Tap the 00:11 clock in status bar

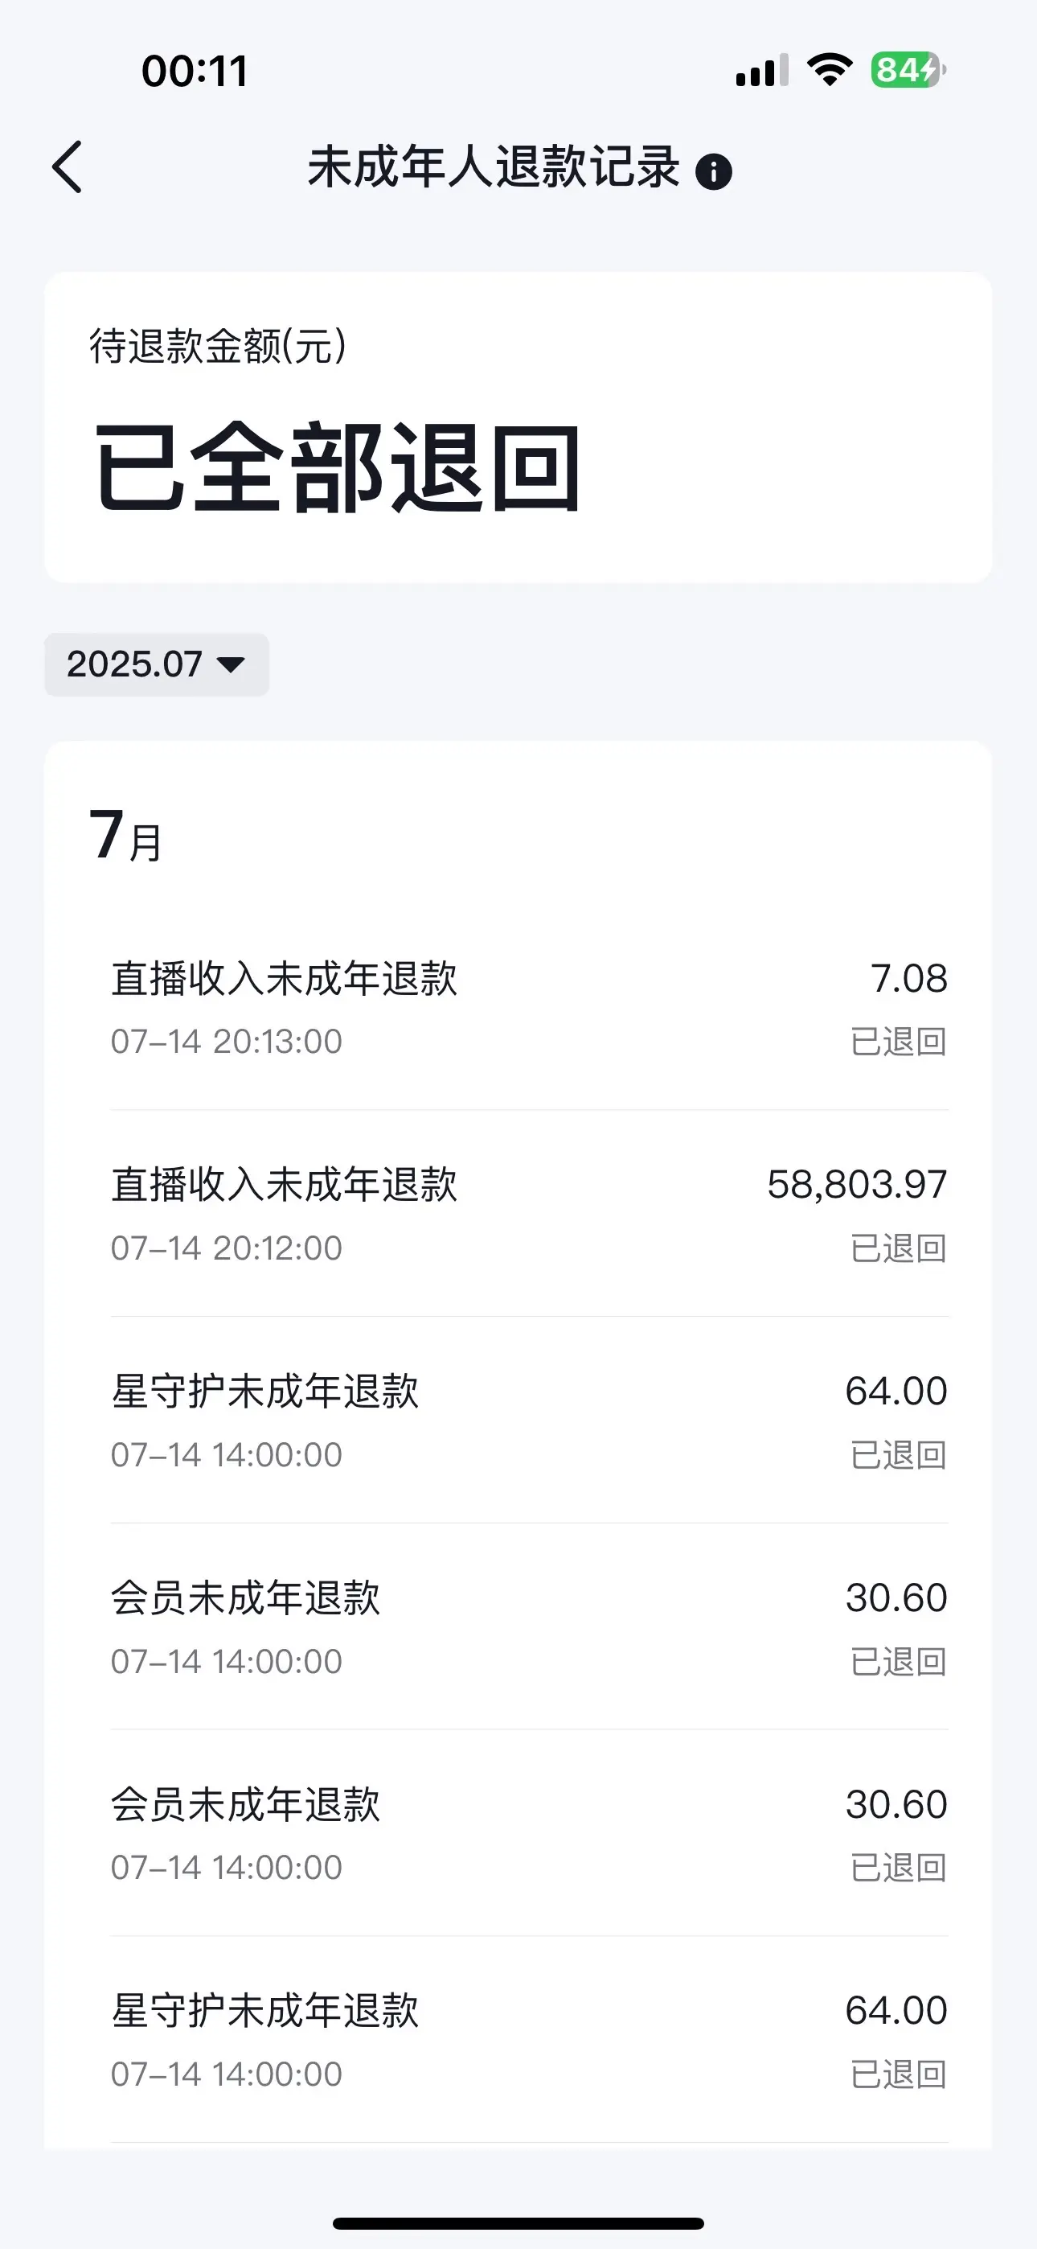click(195, 71)
